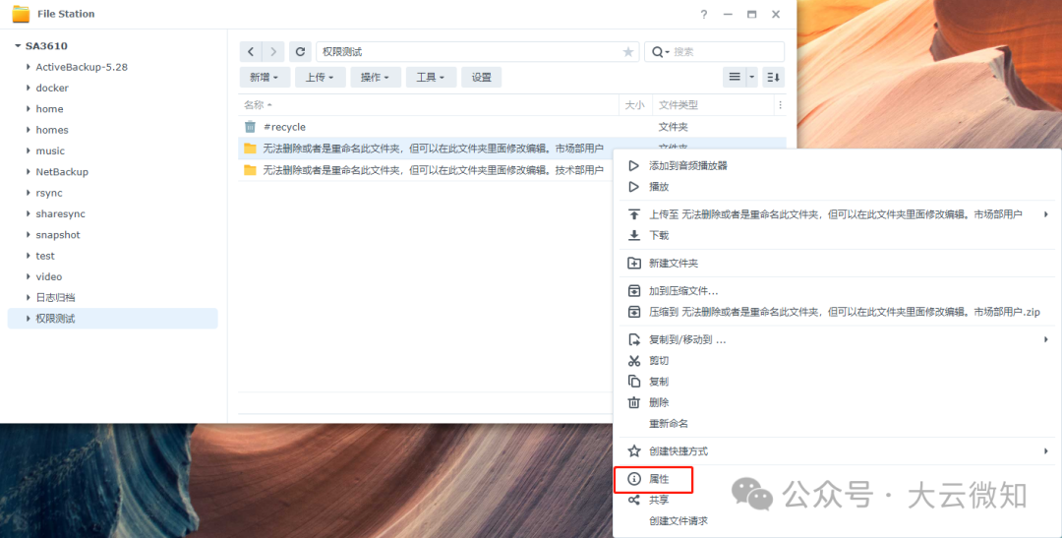Click the forward navigation arrow
1062x538 pixels.
(x=273, y=51)
